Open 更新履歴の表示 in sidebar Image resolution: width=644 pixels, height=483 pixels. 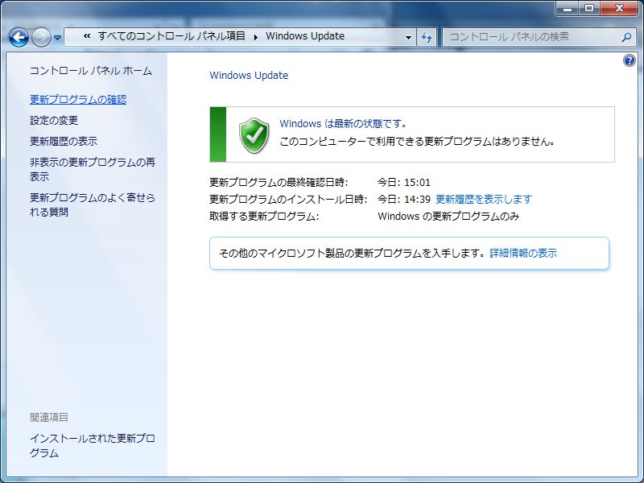click(64, 142)
